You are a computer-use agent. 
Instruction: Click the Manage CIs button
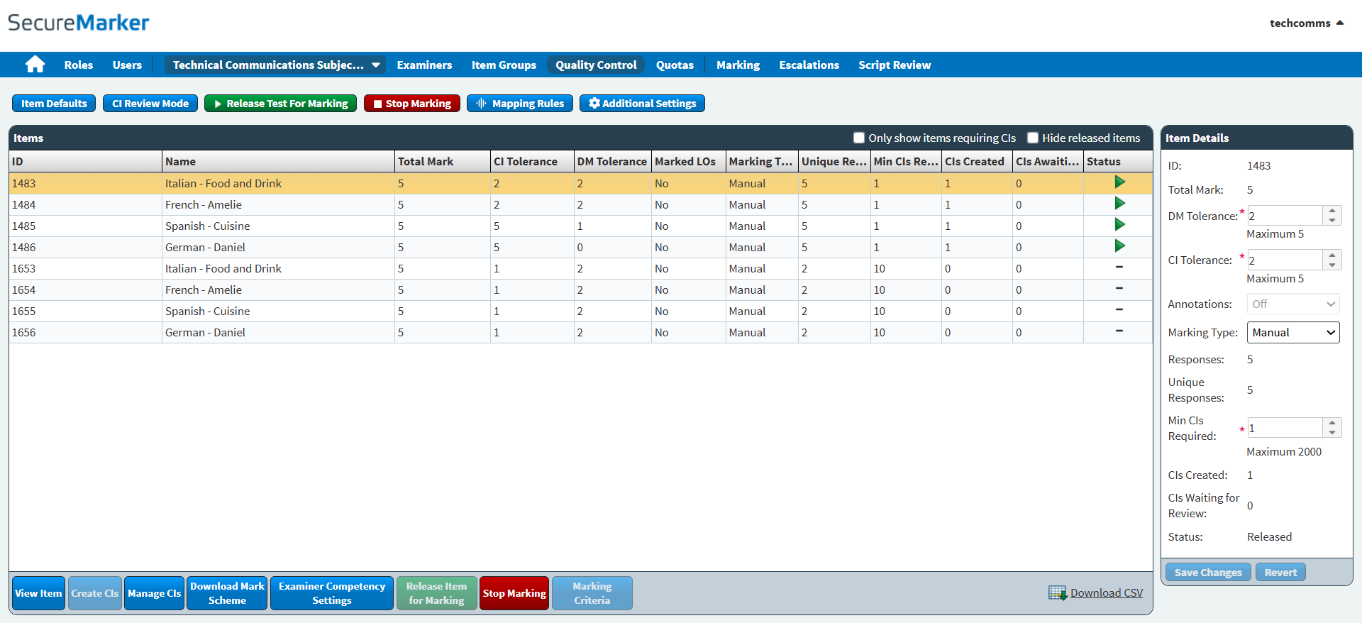155,594
